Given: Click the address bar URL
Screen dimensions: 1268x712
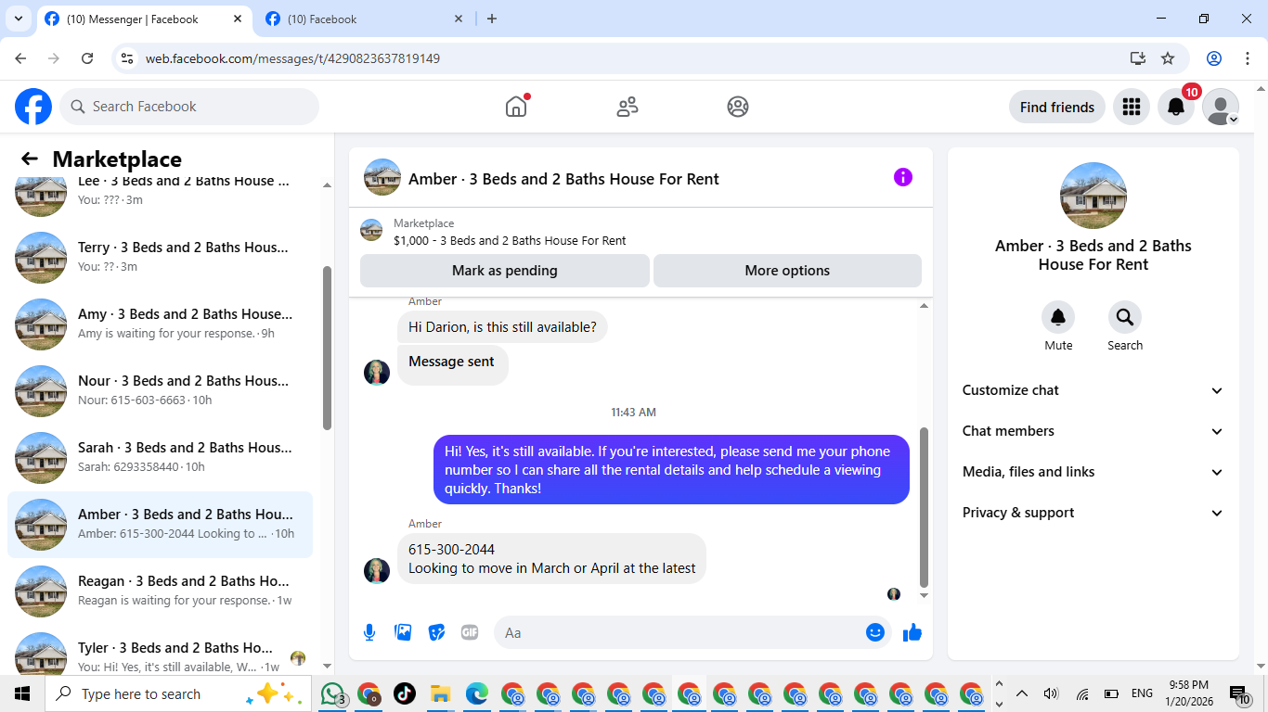Looking at the screenshot, I should click(x=292, y=58).
